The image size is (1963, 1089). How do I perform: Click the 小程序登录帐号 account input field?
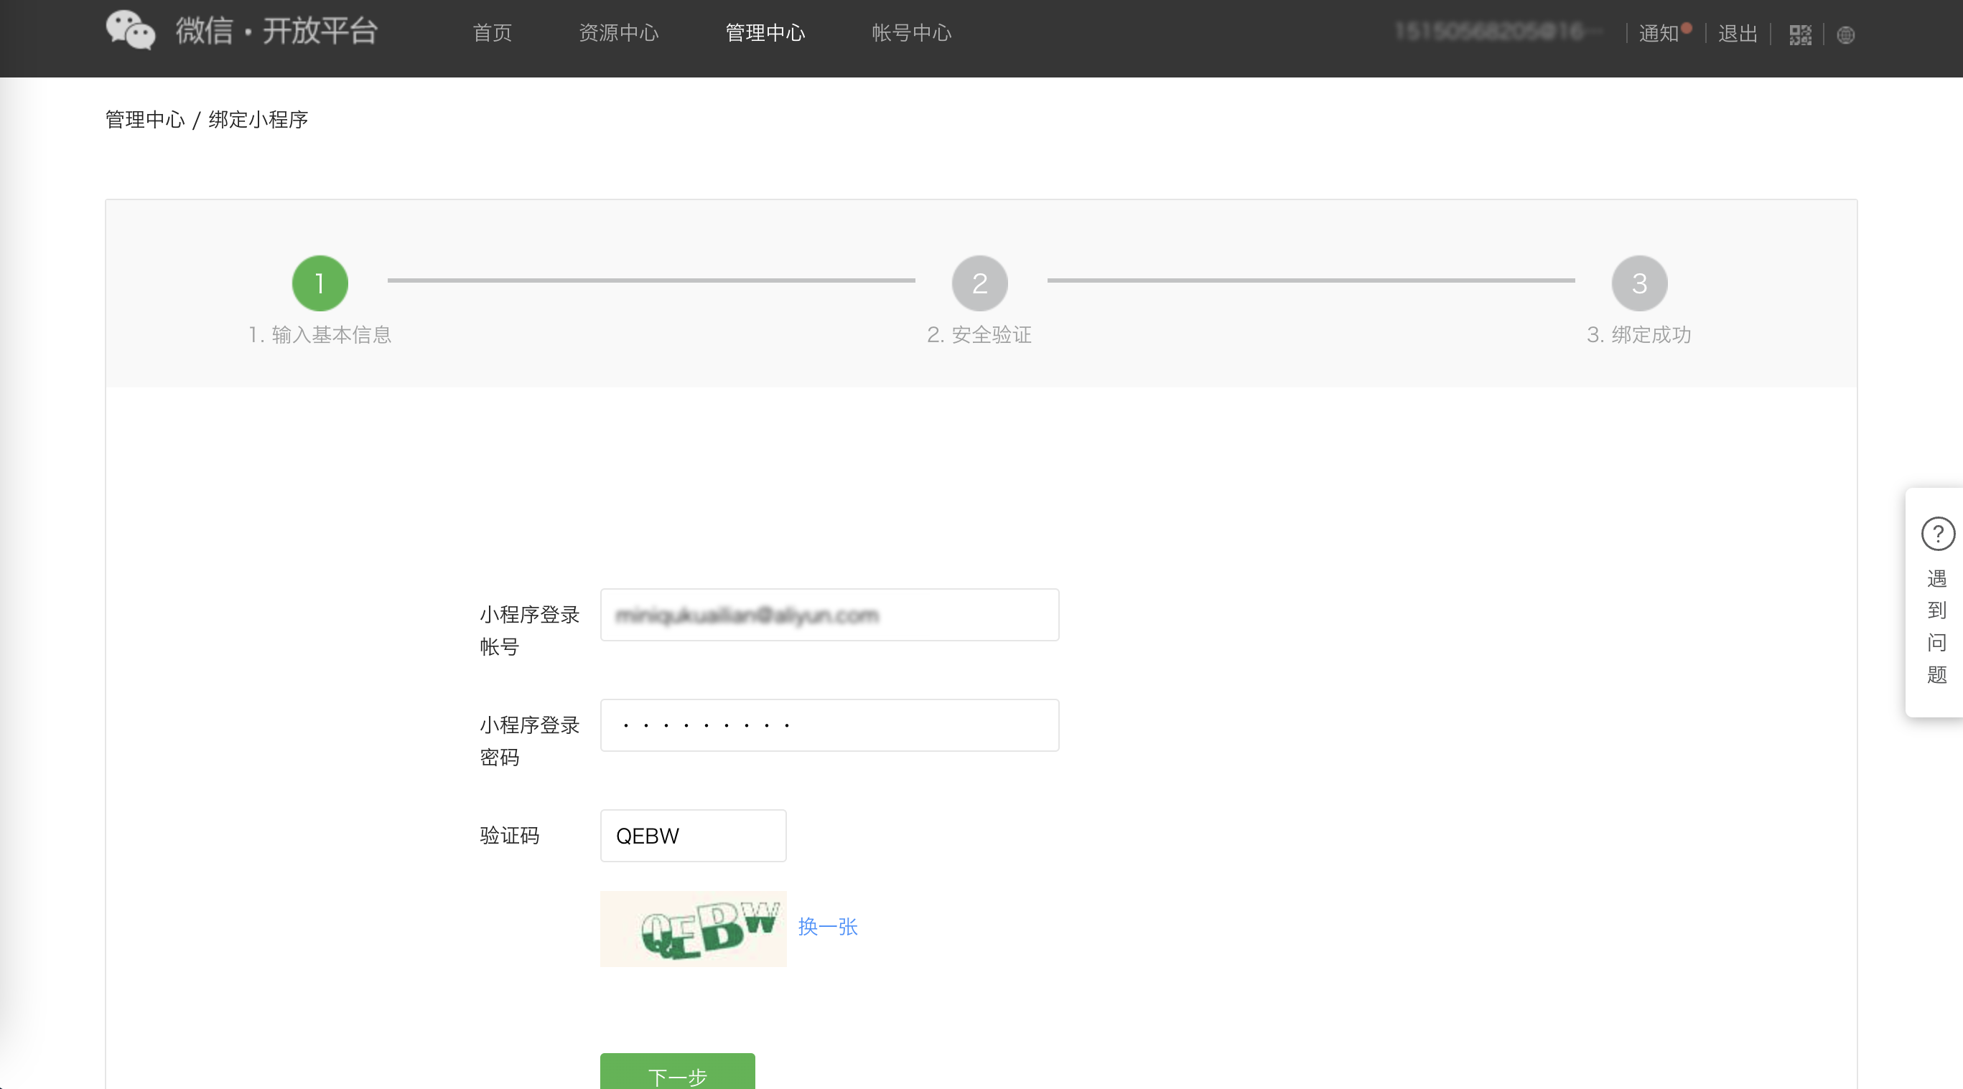click(829, 615)
